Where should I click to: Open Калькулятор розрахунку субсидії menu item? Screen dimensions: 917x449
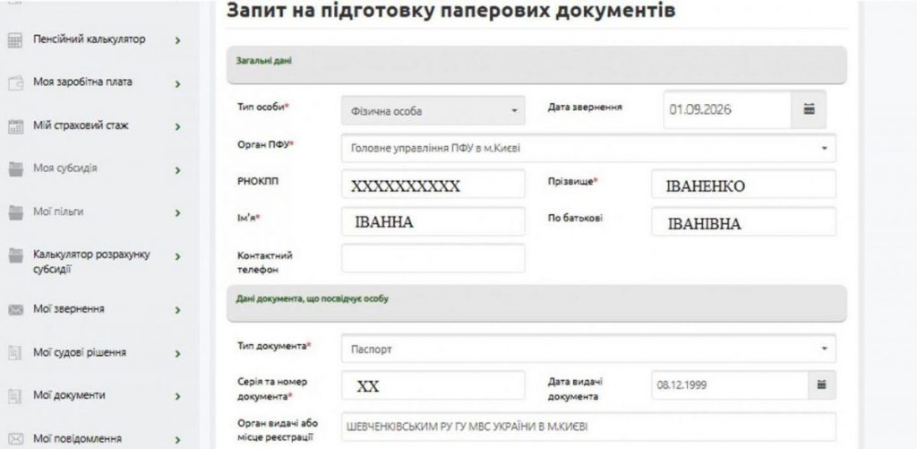92,262
